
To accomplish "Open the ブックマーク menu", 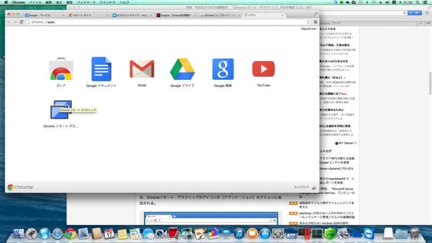I will 86,2.
